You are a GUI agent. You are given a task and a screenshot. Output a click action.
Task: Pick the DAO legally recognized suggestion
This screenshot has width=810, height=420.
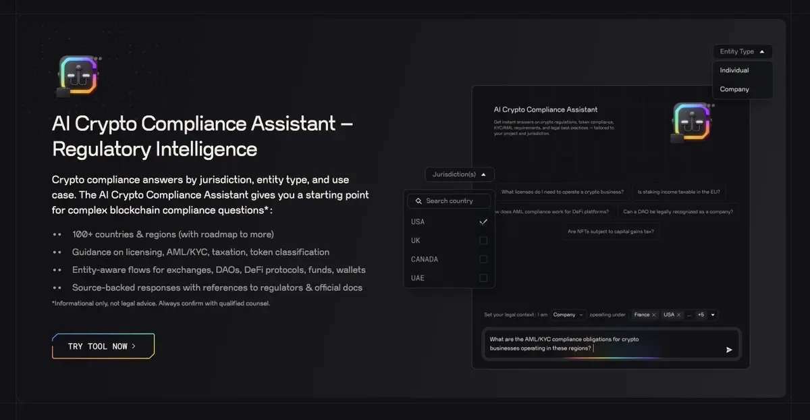point(678,211)
